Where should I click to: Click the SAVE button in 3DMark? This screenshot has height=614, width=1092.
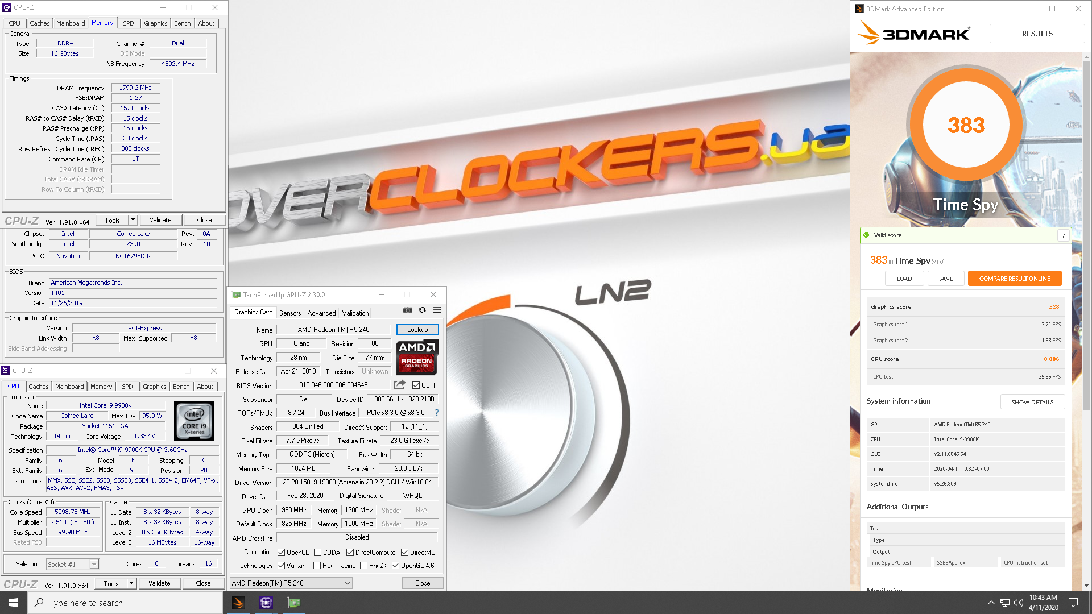tap(946, 279)
